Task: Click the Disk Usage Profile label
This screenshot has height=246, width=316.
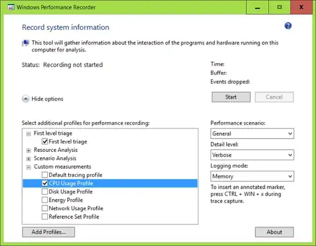Action: point(71,192)
